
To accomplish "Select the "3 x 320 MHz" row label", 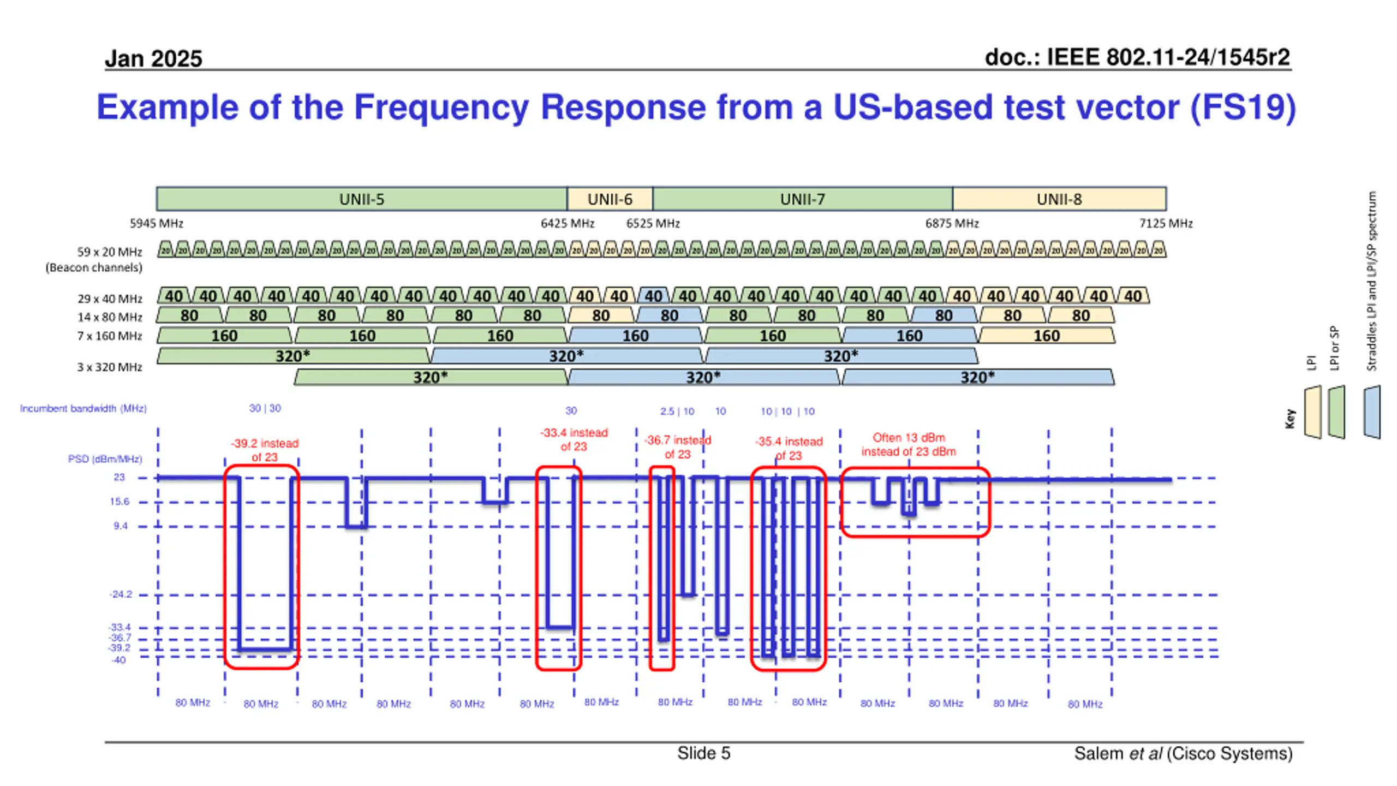I will 110,367.
